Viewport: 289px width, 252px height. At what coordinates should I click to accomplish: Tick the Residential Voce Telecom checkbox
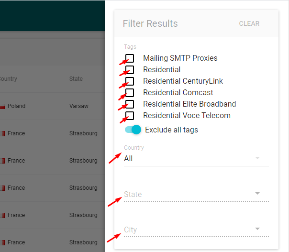(130, 116)
